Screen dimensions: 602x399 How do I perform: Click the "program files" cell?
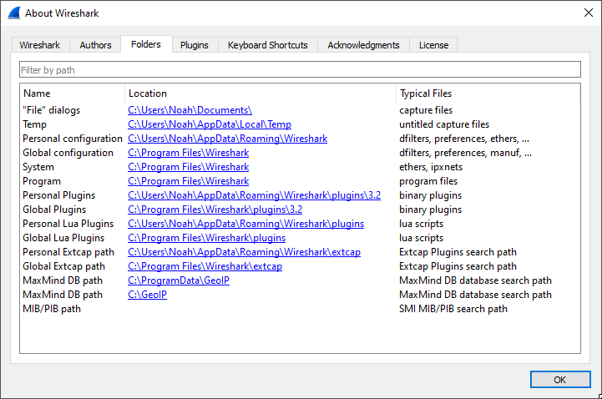(x=428, y=181)
